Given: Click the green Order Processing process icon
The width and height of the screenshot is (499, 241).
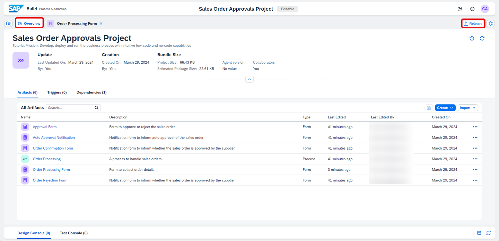Looking at the screenshot, I should pos(25,159).
